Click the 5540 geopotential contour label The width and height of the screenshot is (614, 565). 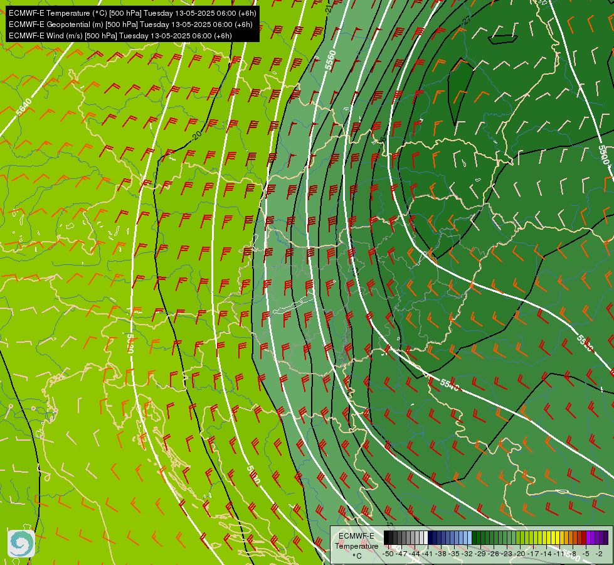[x=449, y=385]
